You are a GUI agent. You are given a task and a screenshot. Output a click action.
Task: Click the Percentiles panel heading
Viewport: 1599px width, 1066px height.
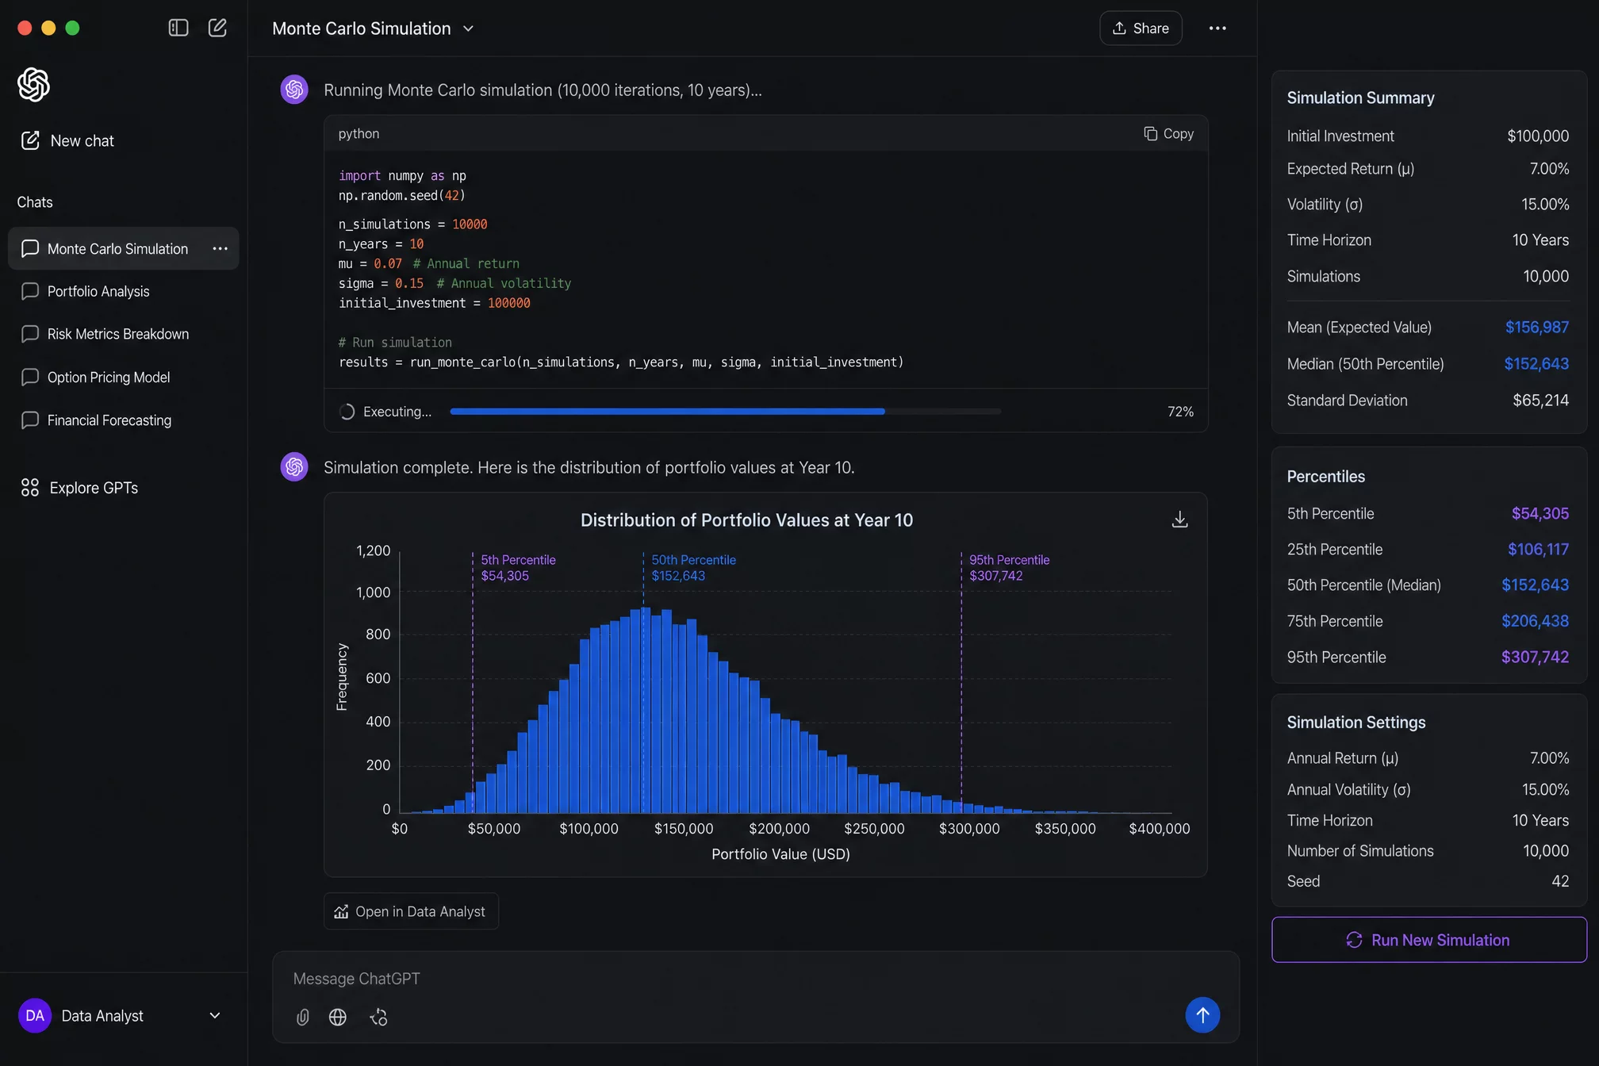pos(1325,476)
